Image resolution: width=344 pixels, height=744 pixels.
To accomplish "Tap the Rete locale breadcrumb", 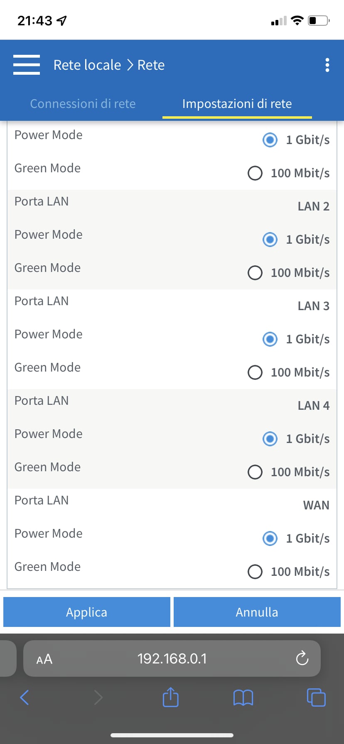I will pyautogui.click(x=87, y=65).
